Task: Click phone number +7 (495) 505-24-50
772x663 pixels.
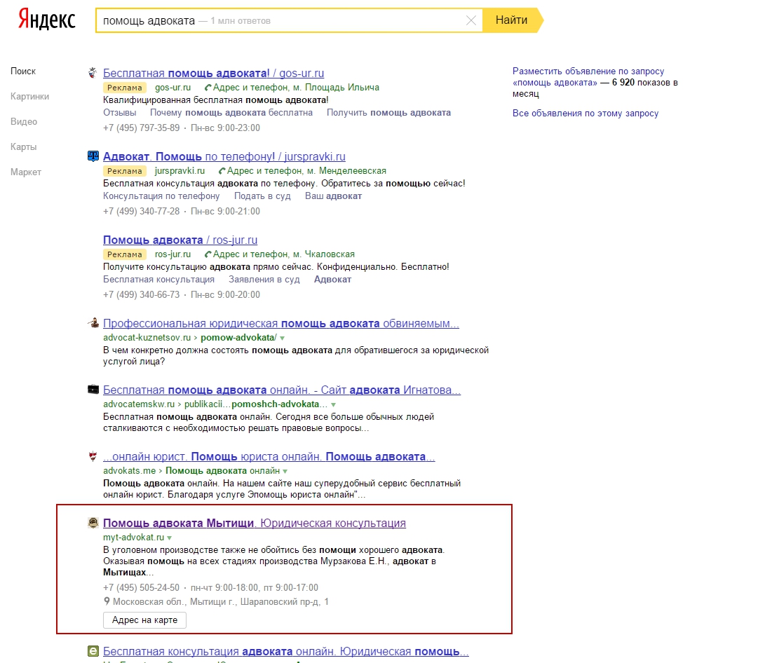Action: pyautogui.click(x=142, y=588)
